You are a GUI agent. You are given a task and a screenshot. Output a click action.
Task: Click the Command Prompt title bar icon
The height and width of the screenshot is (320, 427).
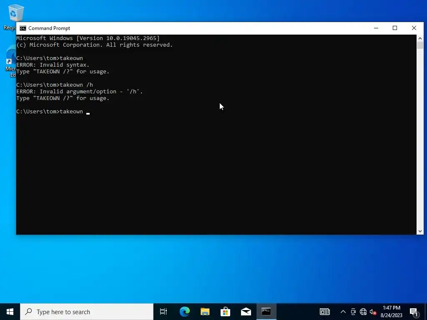(x=23, y=28)
